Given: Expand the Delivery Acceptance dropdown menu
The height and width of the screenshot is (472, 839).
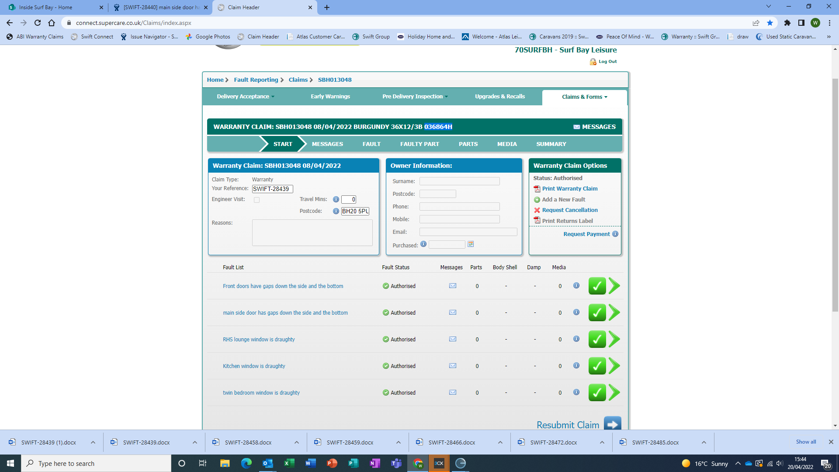Looking at the screenshot, I should click(246, 97).
